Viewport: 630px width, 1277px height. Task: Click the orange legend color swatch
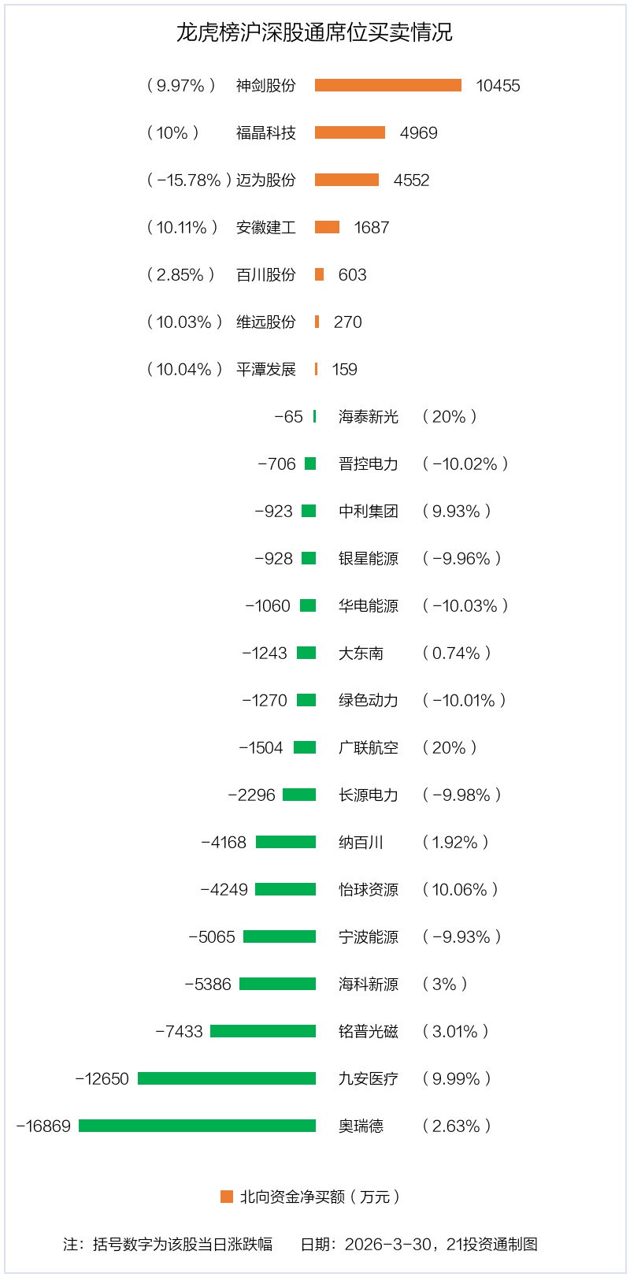click(x=227, y=1197)
